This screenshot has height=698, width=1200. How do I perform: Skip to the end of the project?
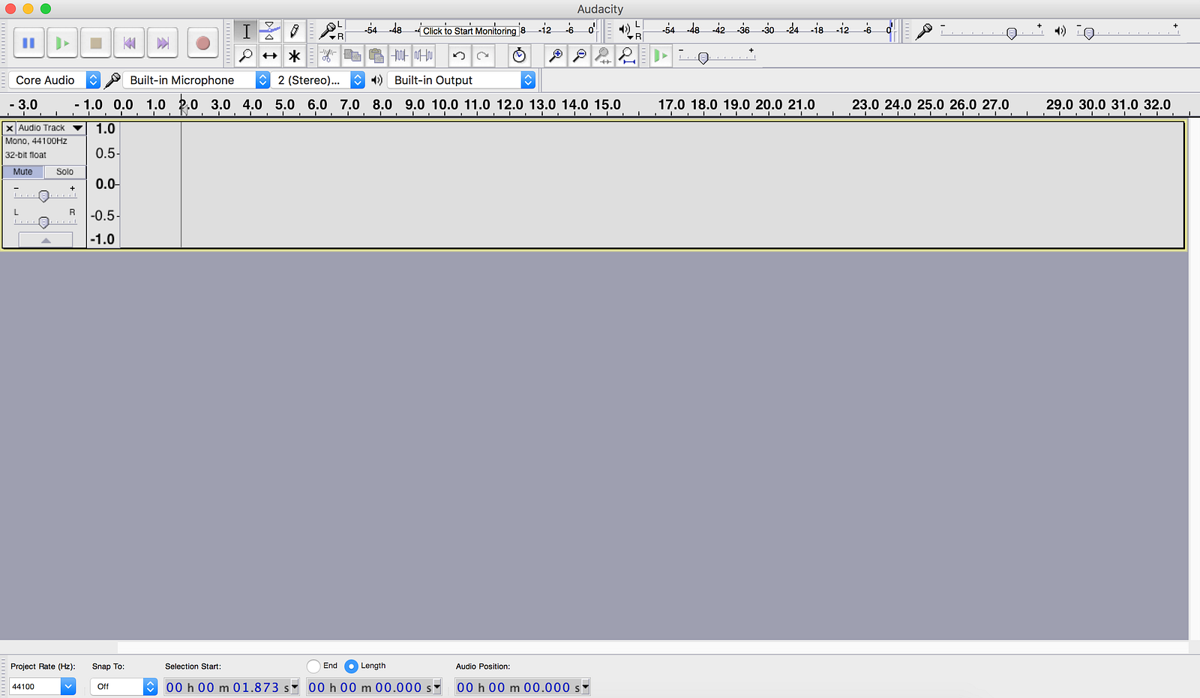point(163,43)
